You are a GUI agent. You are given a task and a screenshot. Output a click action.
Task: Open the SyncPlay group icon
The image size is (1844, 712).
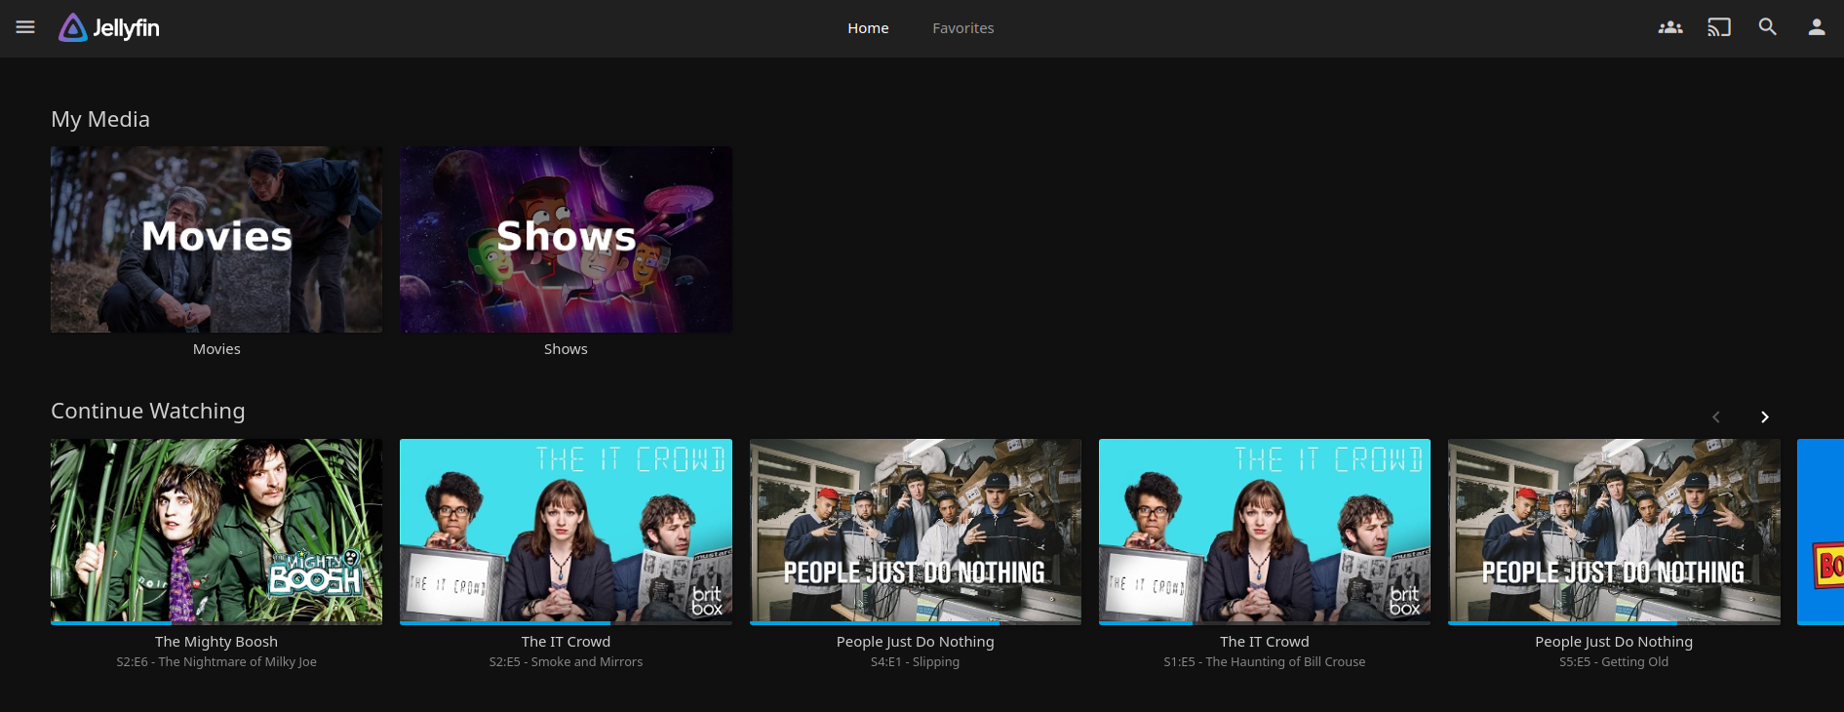pos(1669,27)
